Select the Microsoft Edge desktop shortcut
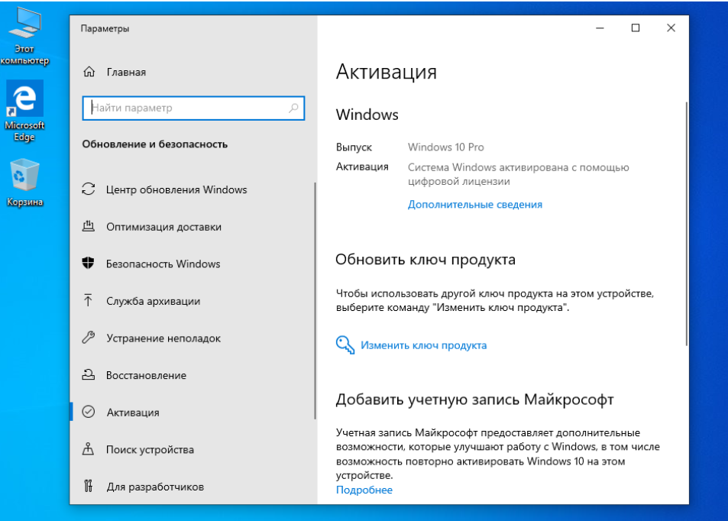Image resolution: width=728 pixels, height=521 pixels. (24, 112)
